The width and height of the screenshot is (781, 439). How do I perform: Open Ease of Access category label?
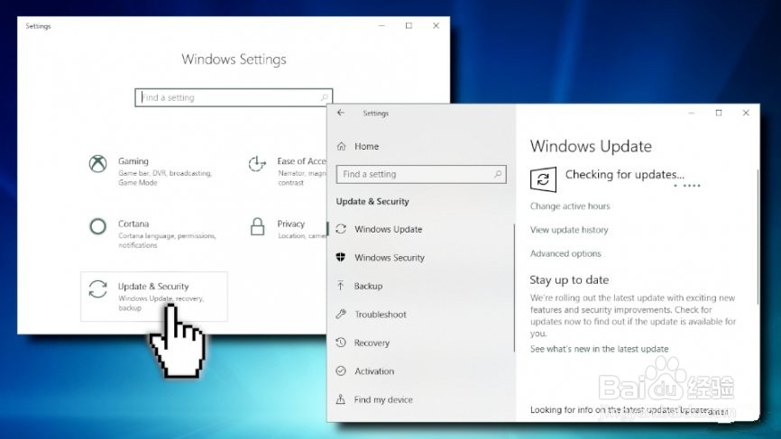[x=301, y=161]
